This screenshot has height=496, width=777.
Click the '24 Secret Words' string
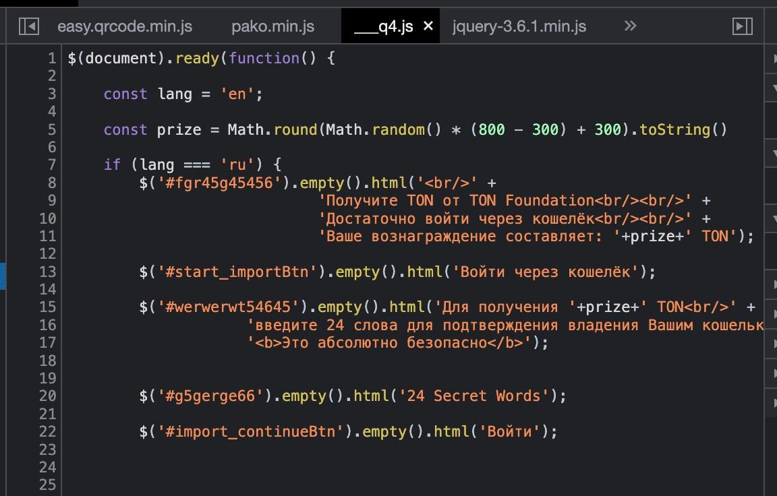(x=473, y=396)
